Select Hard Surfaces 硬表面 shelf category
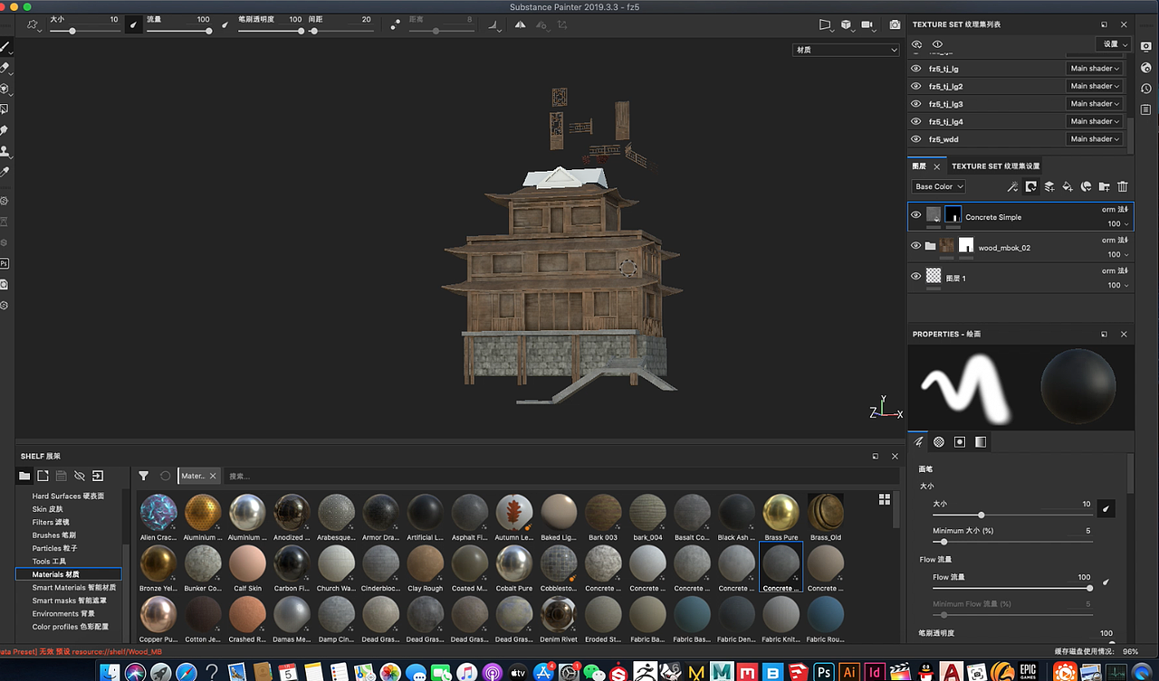The width and height of the screenshot is (1159, 681). click(x=68, y=496)
